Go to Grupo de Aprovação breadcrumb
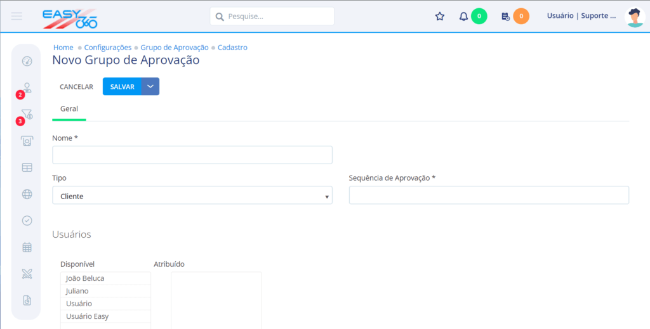 (175, 48)
